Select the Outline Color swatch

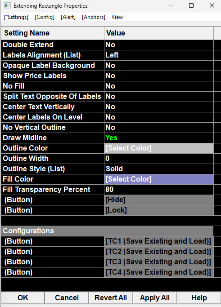click(x=159, y=148)
